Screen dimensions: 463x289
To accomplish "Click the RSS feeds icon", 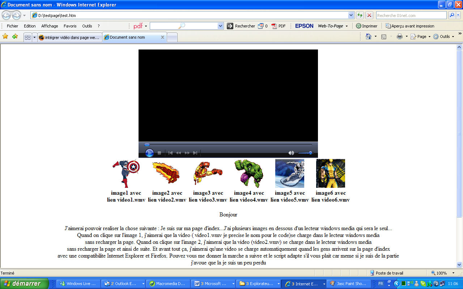I will point(384,36).
